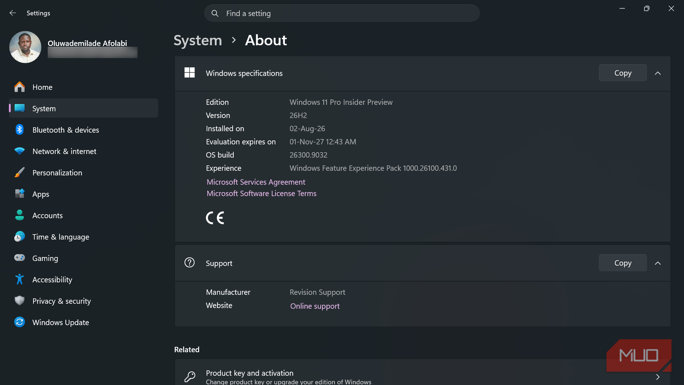Copy the Windows specifications details
The image size is (684, 385).
tap(623, 73)
